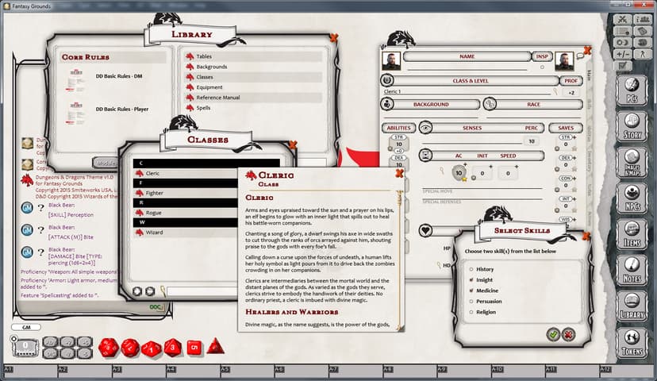Click the Saves header button

tap(566, 128)
